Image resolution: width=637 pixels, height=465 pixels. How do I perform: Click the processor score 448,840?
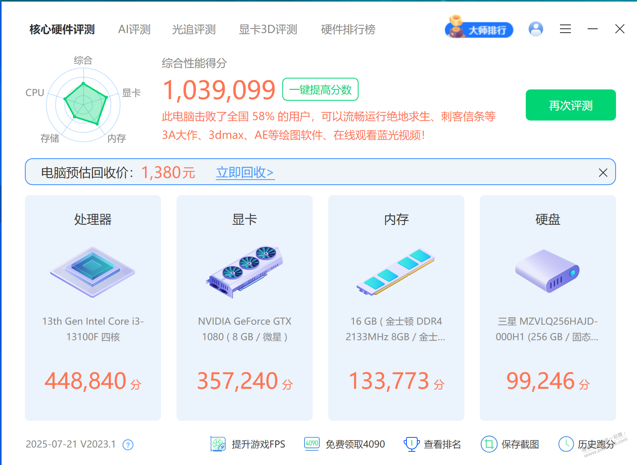[x=86, y=381]
